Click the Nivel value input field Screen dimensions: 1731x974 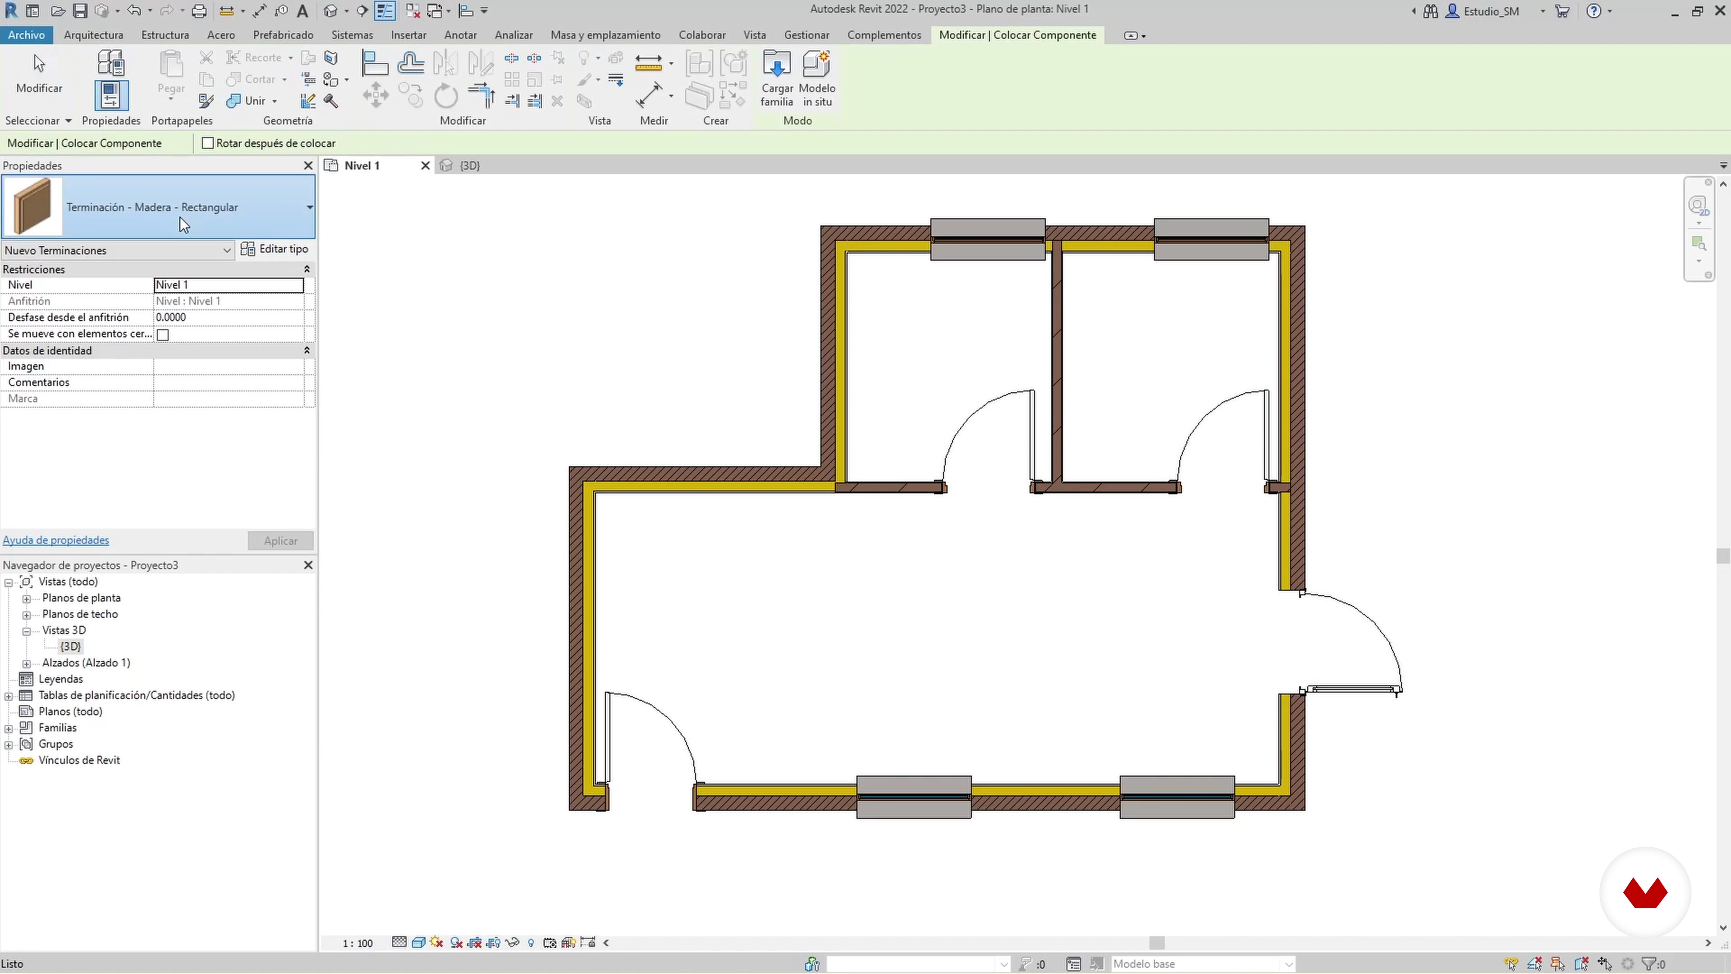click(x=229, y=285)
